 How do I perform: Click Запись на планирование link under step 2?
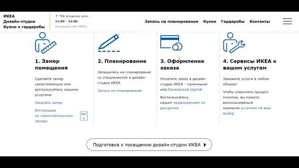tap(120, 91)
